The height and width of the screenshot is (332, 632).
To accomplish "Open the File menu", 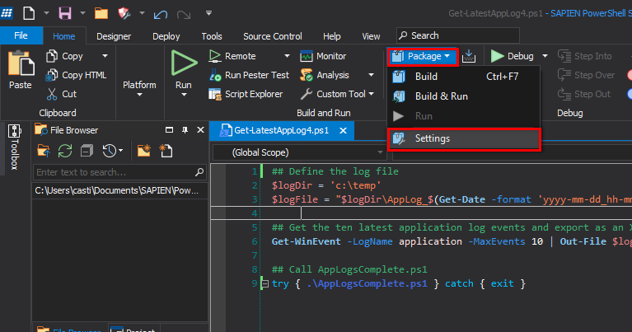I will [x=21, y=35].
